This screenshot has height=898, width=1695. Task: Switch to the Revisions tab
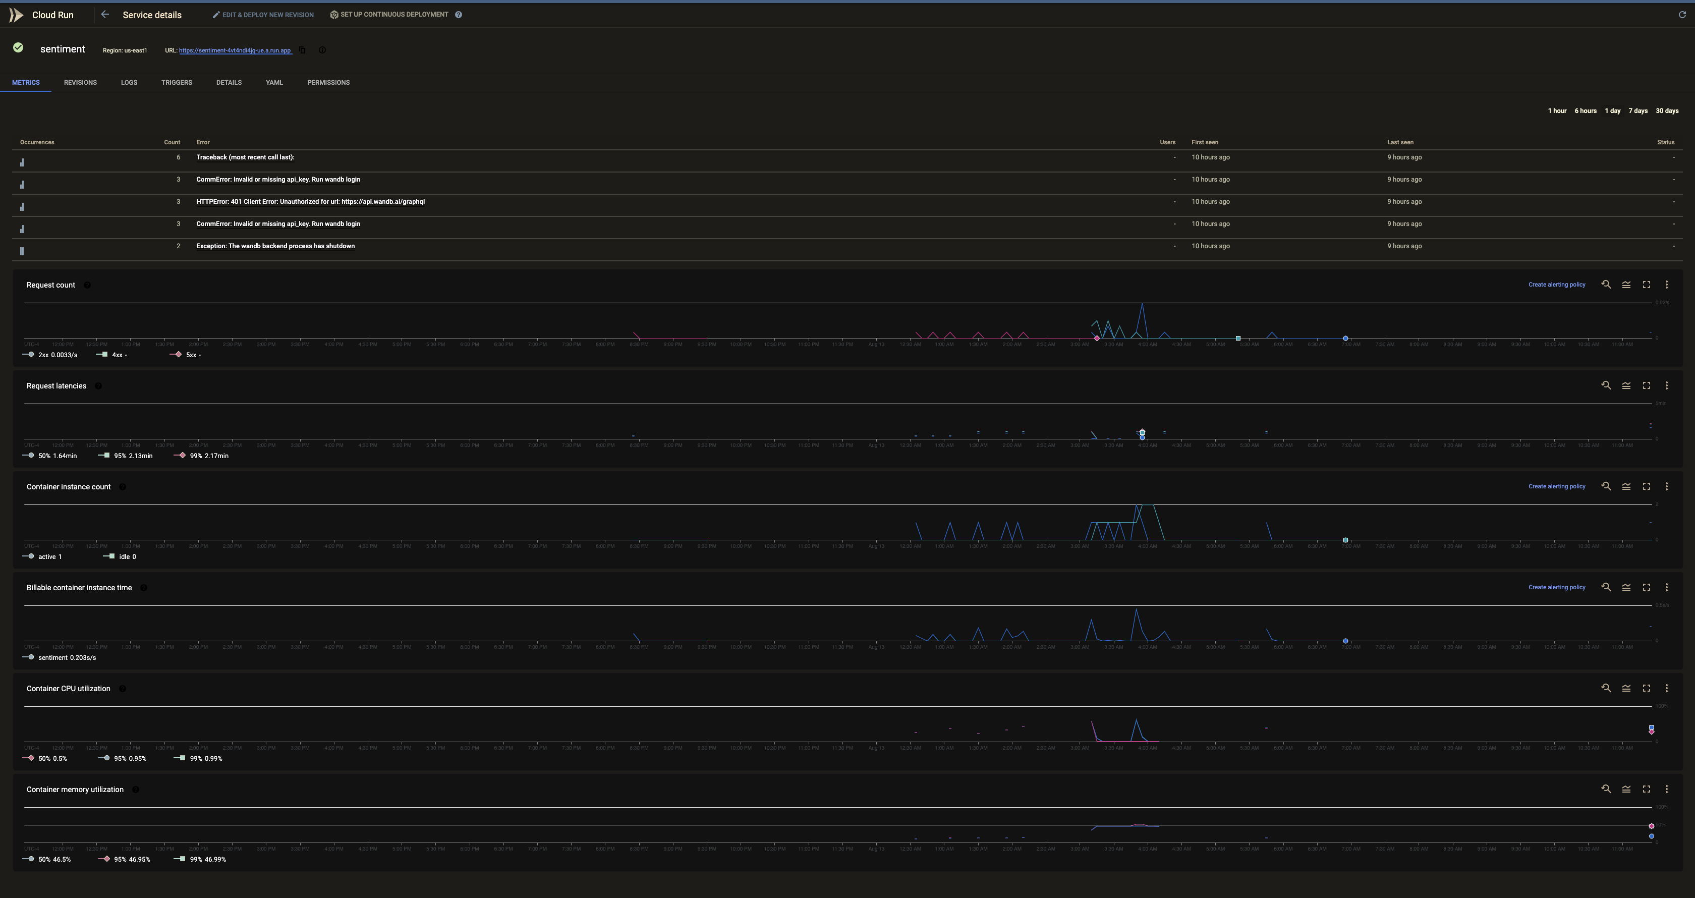click(x=80, y=82)
